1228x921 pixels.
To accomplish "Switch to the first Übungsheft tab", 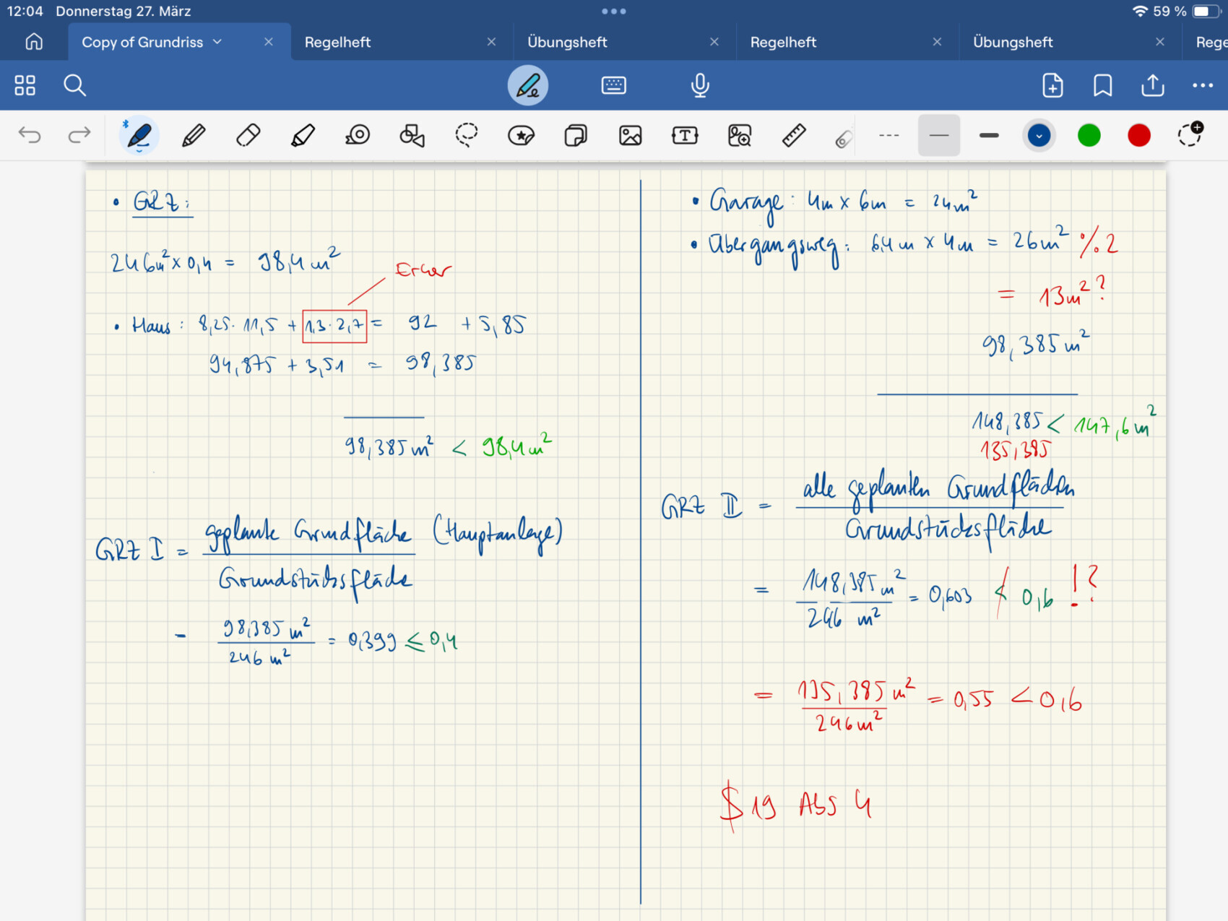I will tap(567, 42).
